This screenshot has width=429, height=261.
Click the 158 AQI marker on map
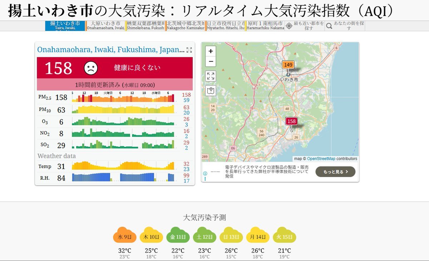point(291,121)
